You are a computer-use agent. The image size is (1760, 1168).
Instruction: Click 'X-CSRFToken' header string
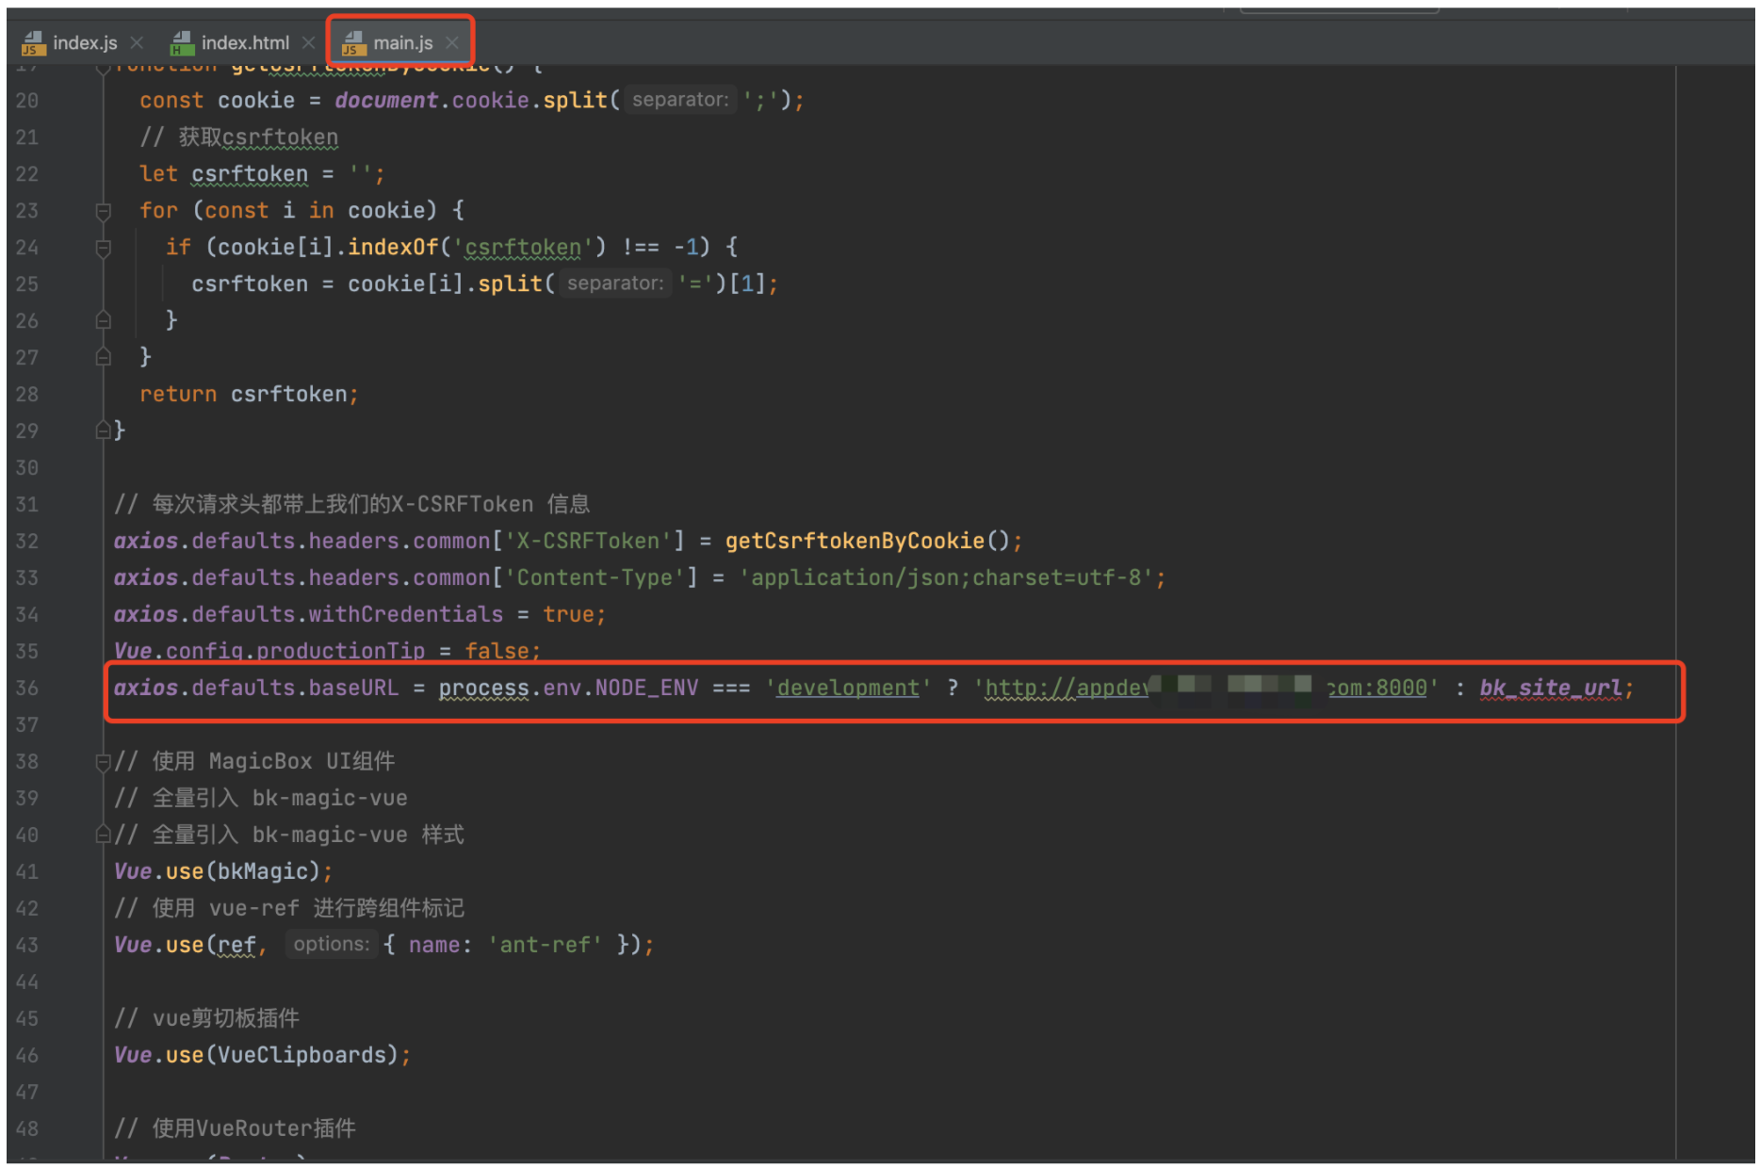pyautogui.click(x=594, y=542)
